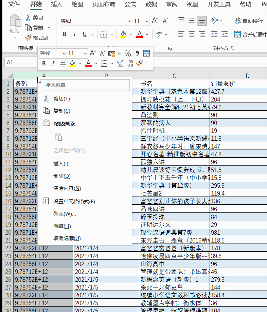Click Merge and Center (合并后居中) in ribbon
The width and height of the screenshot is (267, 312).
[x=250, y=34]
